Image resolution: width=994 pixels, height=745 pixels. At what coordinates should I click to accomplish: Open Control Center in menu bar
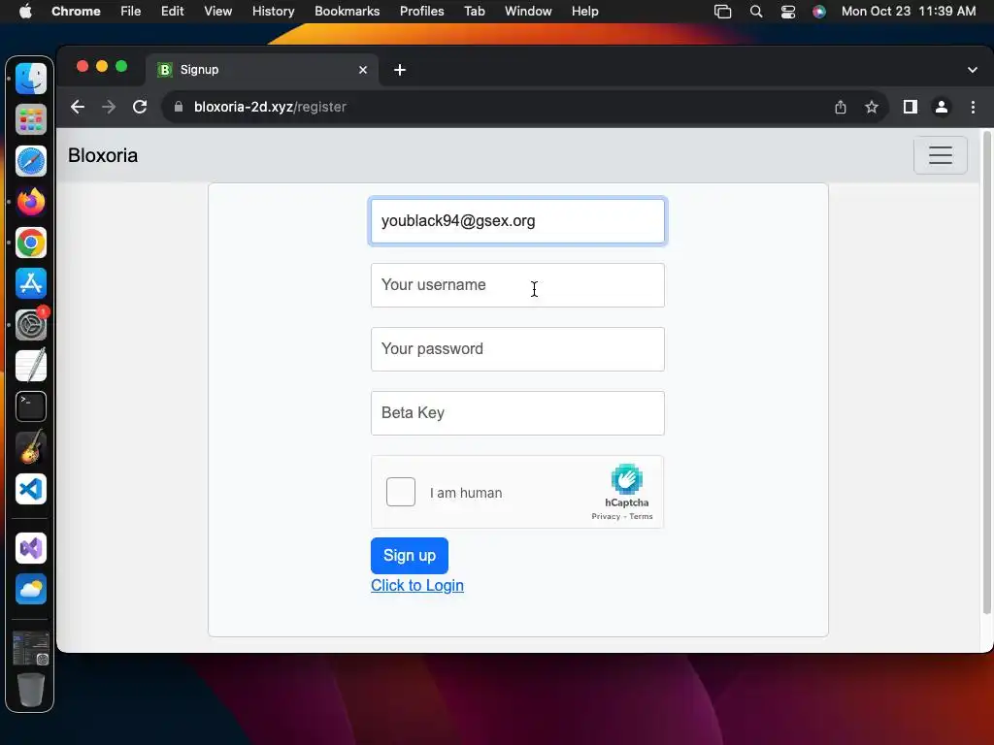[788, 12]
